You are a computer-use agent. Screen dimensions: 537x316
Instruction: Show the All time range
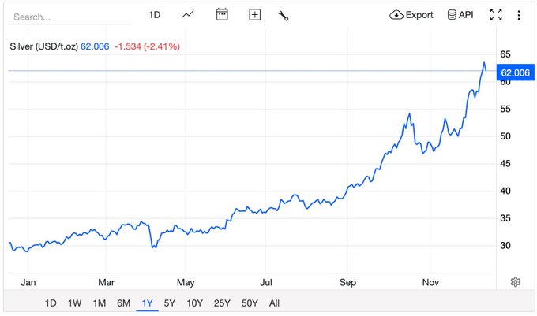(x=274, y=303)
